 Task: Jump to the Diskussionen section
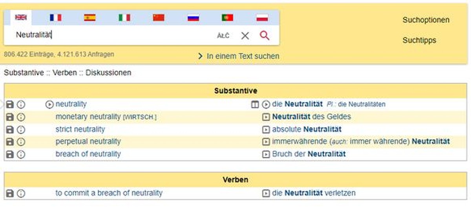108,73
